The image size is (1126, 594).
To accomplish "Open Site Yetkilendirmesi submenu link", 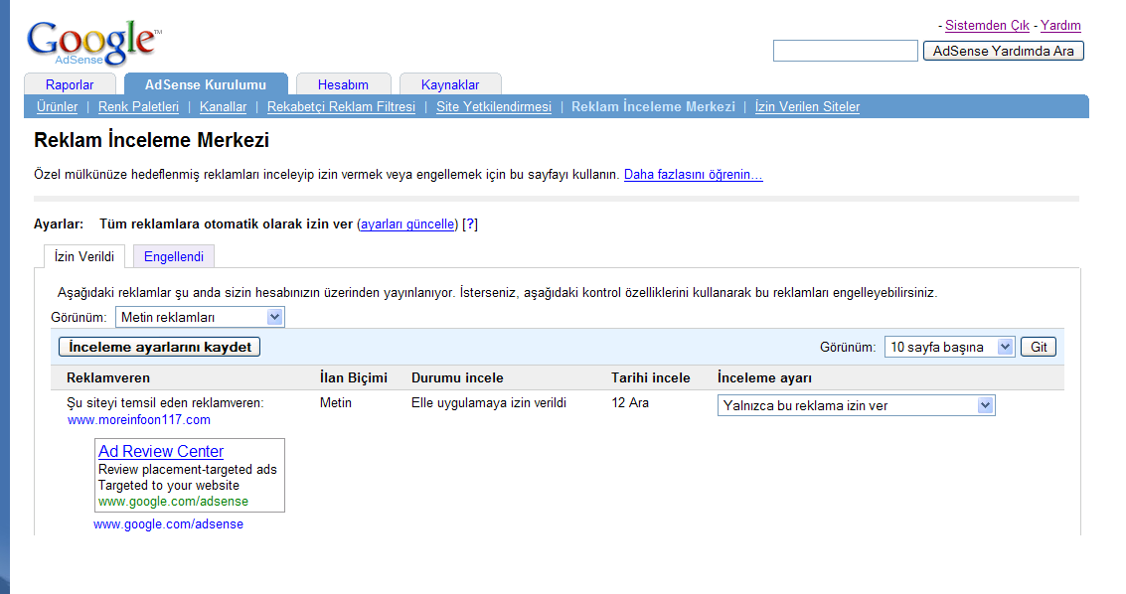I will 494,107.
